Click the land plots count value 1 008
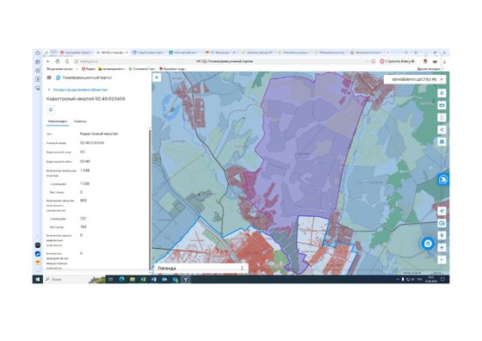This screenshot has height=341, width=482. (x=85, y=170)
